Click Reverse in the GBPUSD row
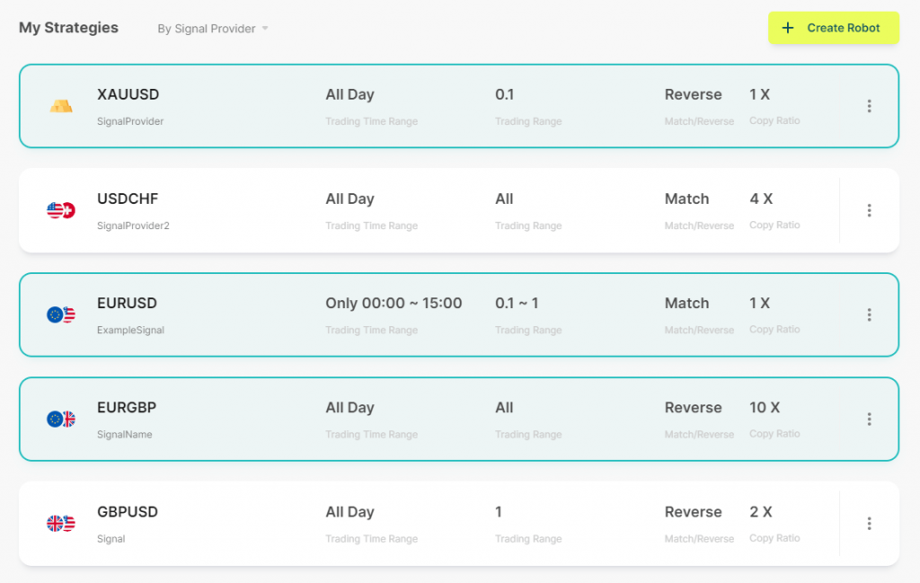Viewport: 920px width, 583px height. [693, 512]
